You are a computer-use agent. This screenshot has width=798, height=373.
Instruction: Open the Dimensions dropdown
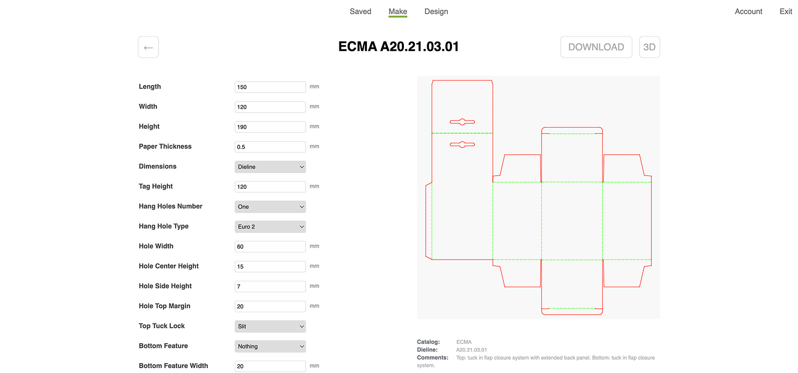pyautogui.click(x=270, y=167)
